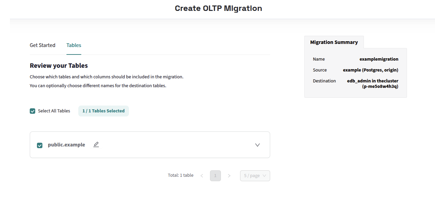Image resolution: width=435 pixels, height=203 pixels.
Task: Click the previous page arrow in pagination
Action: tap(202, 175)
